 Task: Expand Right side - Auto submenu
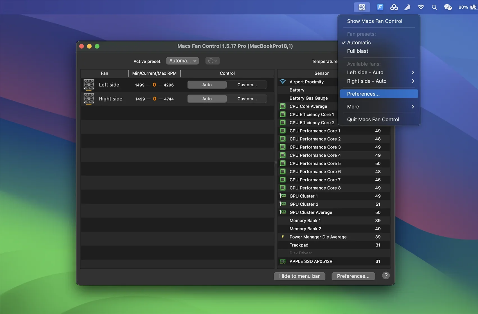point(378,81)
